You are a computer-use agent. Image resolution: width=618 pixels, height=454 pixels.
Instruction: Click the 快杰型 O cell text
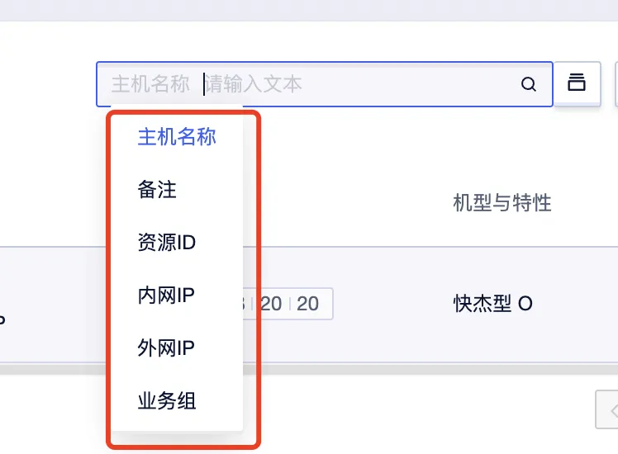493,304
